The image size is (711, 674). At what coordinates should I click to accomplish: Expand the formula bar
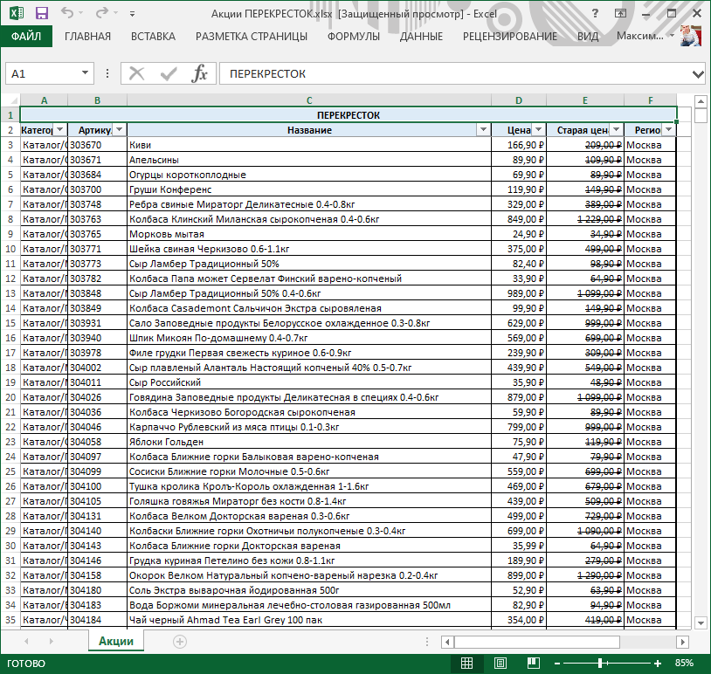tap(697, 74)
